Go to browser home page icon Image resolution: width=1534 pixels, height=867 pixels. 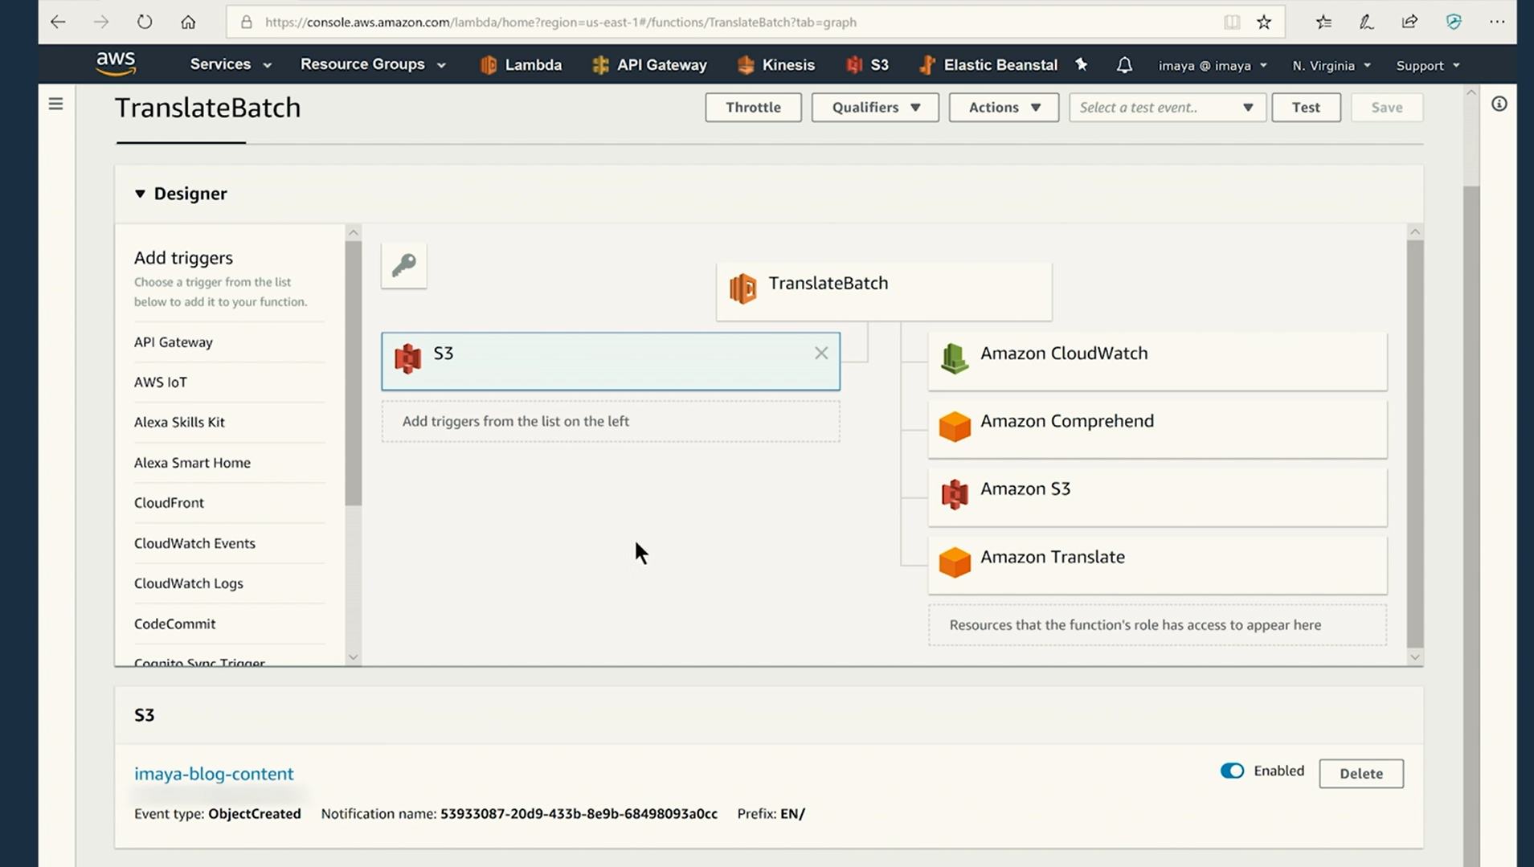(x=188, y=22)
